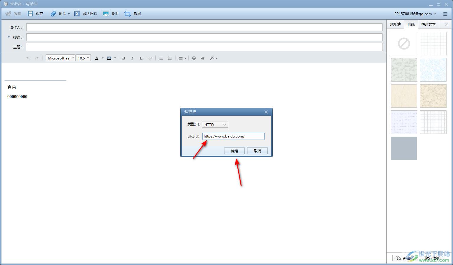The height and width of the screenshot is (265, 453).
Task: Select the speckled tan stationery thumbnail
Action: click(433, 96)
